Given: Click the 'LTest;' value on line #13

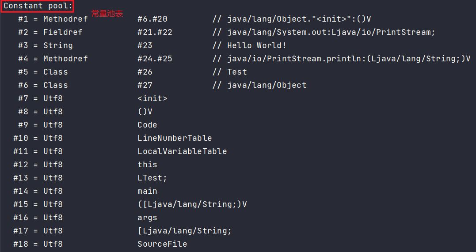Looking at the screenshot, I should click(152, 178).
